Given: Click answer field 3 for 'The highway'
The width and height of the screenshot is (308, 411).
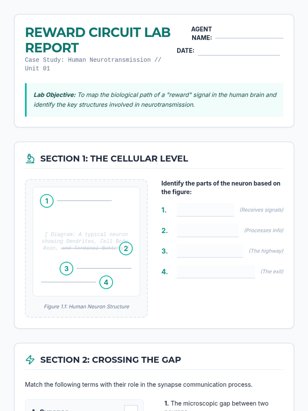Looking at the screenshot, I should 210,251.
